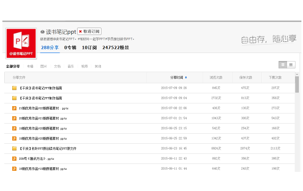Screen dimensions: 303x191
Task: Click the profile name 读书笔记ppt
Action: click(x=61, y=32)
